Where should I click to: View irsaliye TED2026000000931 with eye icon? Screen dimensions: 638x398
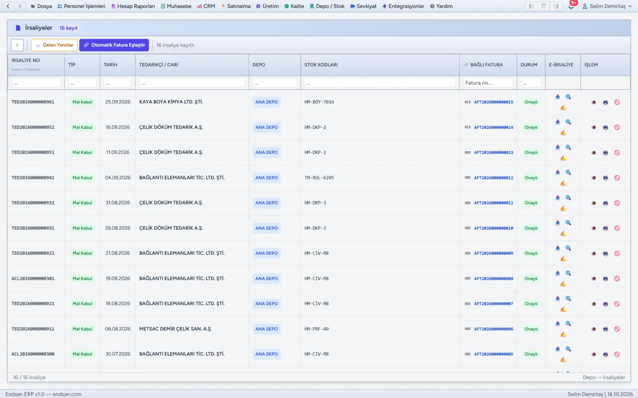point(594,228)
